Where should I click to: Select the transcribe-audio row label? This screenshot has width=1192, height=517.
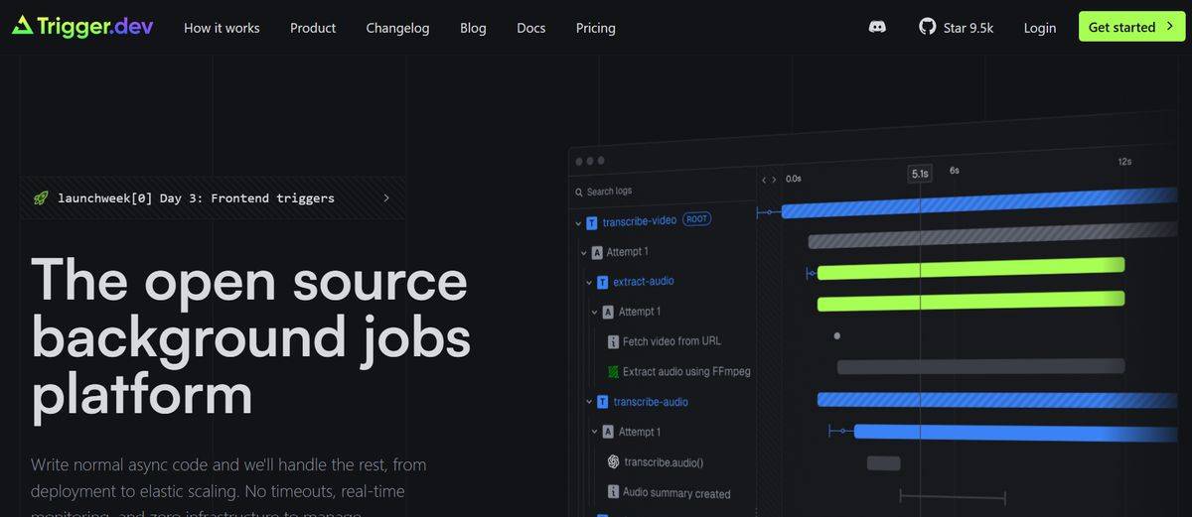(x=651, y=402)
